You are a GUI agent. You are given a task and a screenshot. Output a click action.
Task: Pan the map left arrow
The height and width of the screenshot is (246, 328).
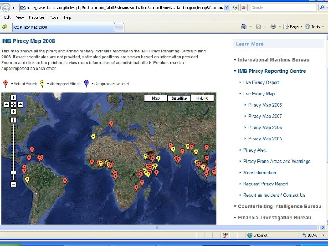click(x=6, y=105)
